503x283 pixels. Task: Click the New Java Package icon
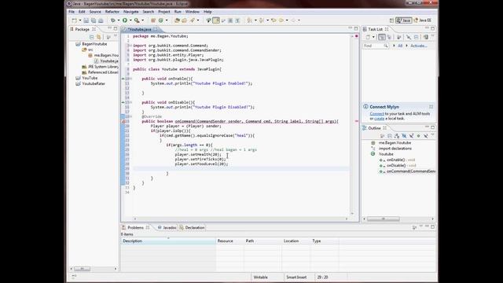pyautogui.click(x=153, y=20)
